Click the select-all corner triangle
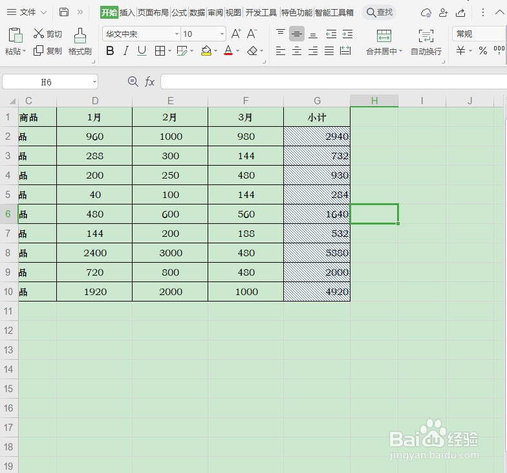This screenshot has height=473, width=507. coord(12,101)
